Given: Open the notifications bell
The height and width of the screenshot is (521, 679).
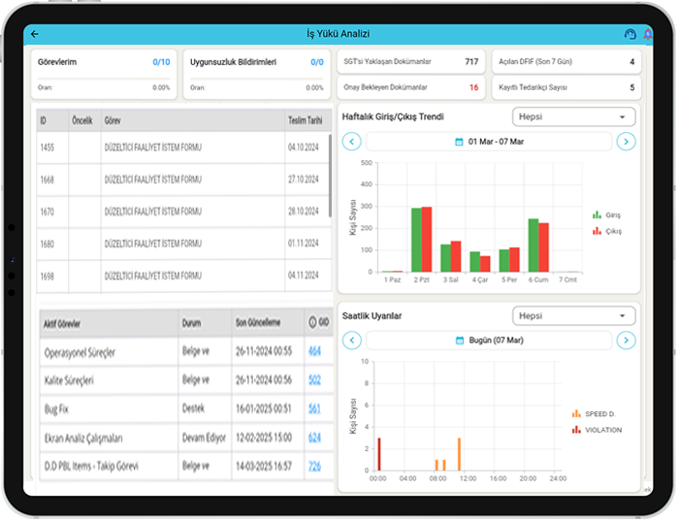Looking at the screenshot, I should [647, 35].
